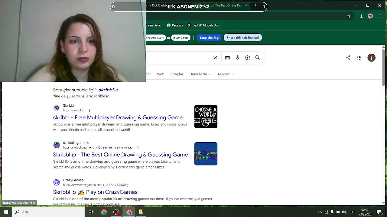Open the Google apps grid
The height and width of the screenshot is (217, 387).
(359, 58)
